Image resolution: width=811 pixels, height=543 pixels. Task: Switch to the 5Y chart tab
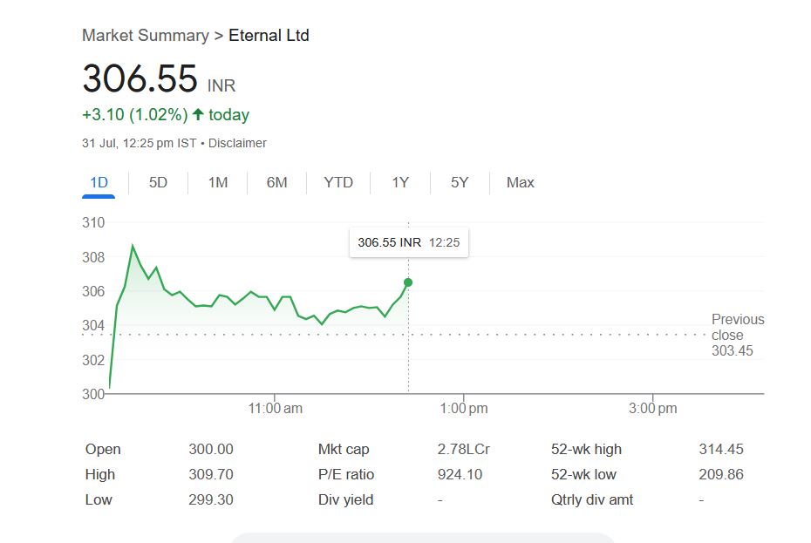[460, 182]
